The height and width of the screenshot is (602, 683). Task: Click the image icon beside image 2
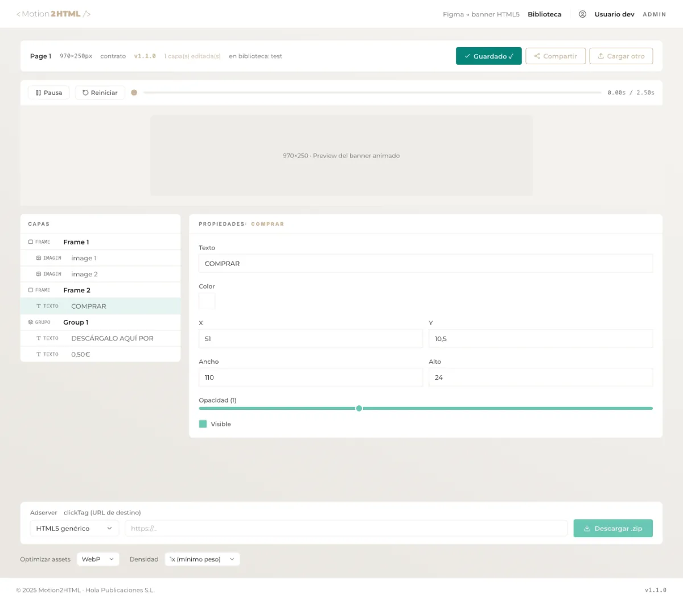coord(39,274)
